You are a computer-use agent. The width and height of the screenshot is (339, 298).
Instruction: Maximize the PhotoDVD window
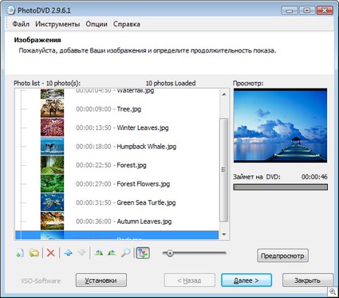tap(307, 10)
